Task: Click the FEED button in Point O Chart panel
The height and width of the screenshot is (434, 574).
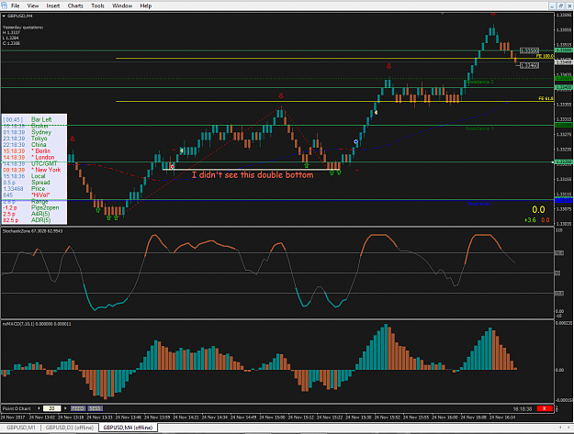Action: pyautogui.click(x=78, y=408)
